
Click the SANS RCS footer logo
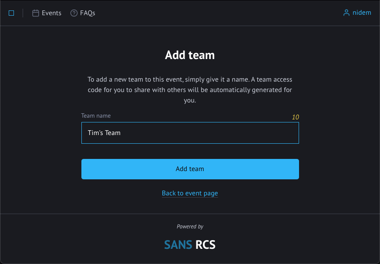pyautogui.click(x=190, y=245)
